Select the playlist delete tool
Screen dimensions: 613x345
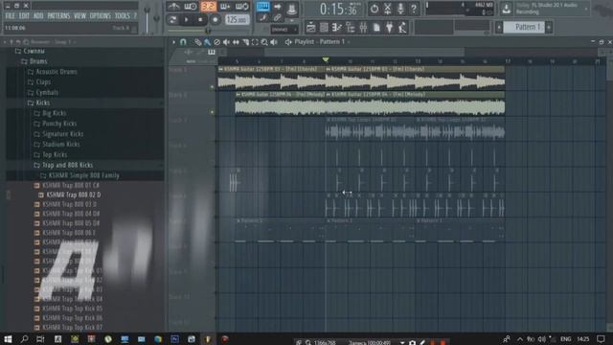pos(217,42)
